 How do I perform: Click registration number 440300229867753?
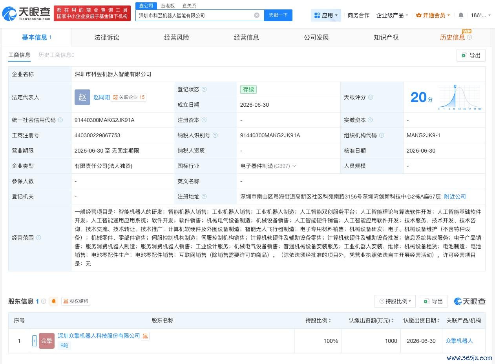click(97, 135)
